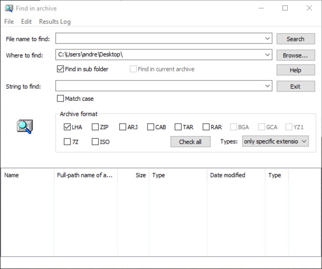The width and height of the screenshot is (322, 269).
Task: Click the Find in archive title bar icon
Action: tap(9, 8)
